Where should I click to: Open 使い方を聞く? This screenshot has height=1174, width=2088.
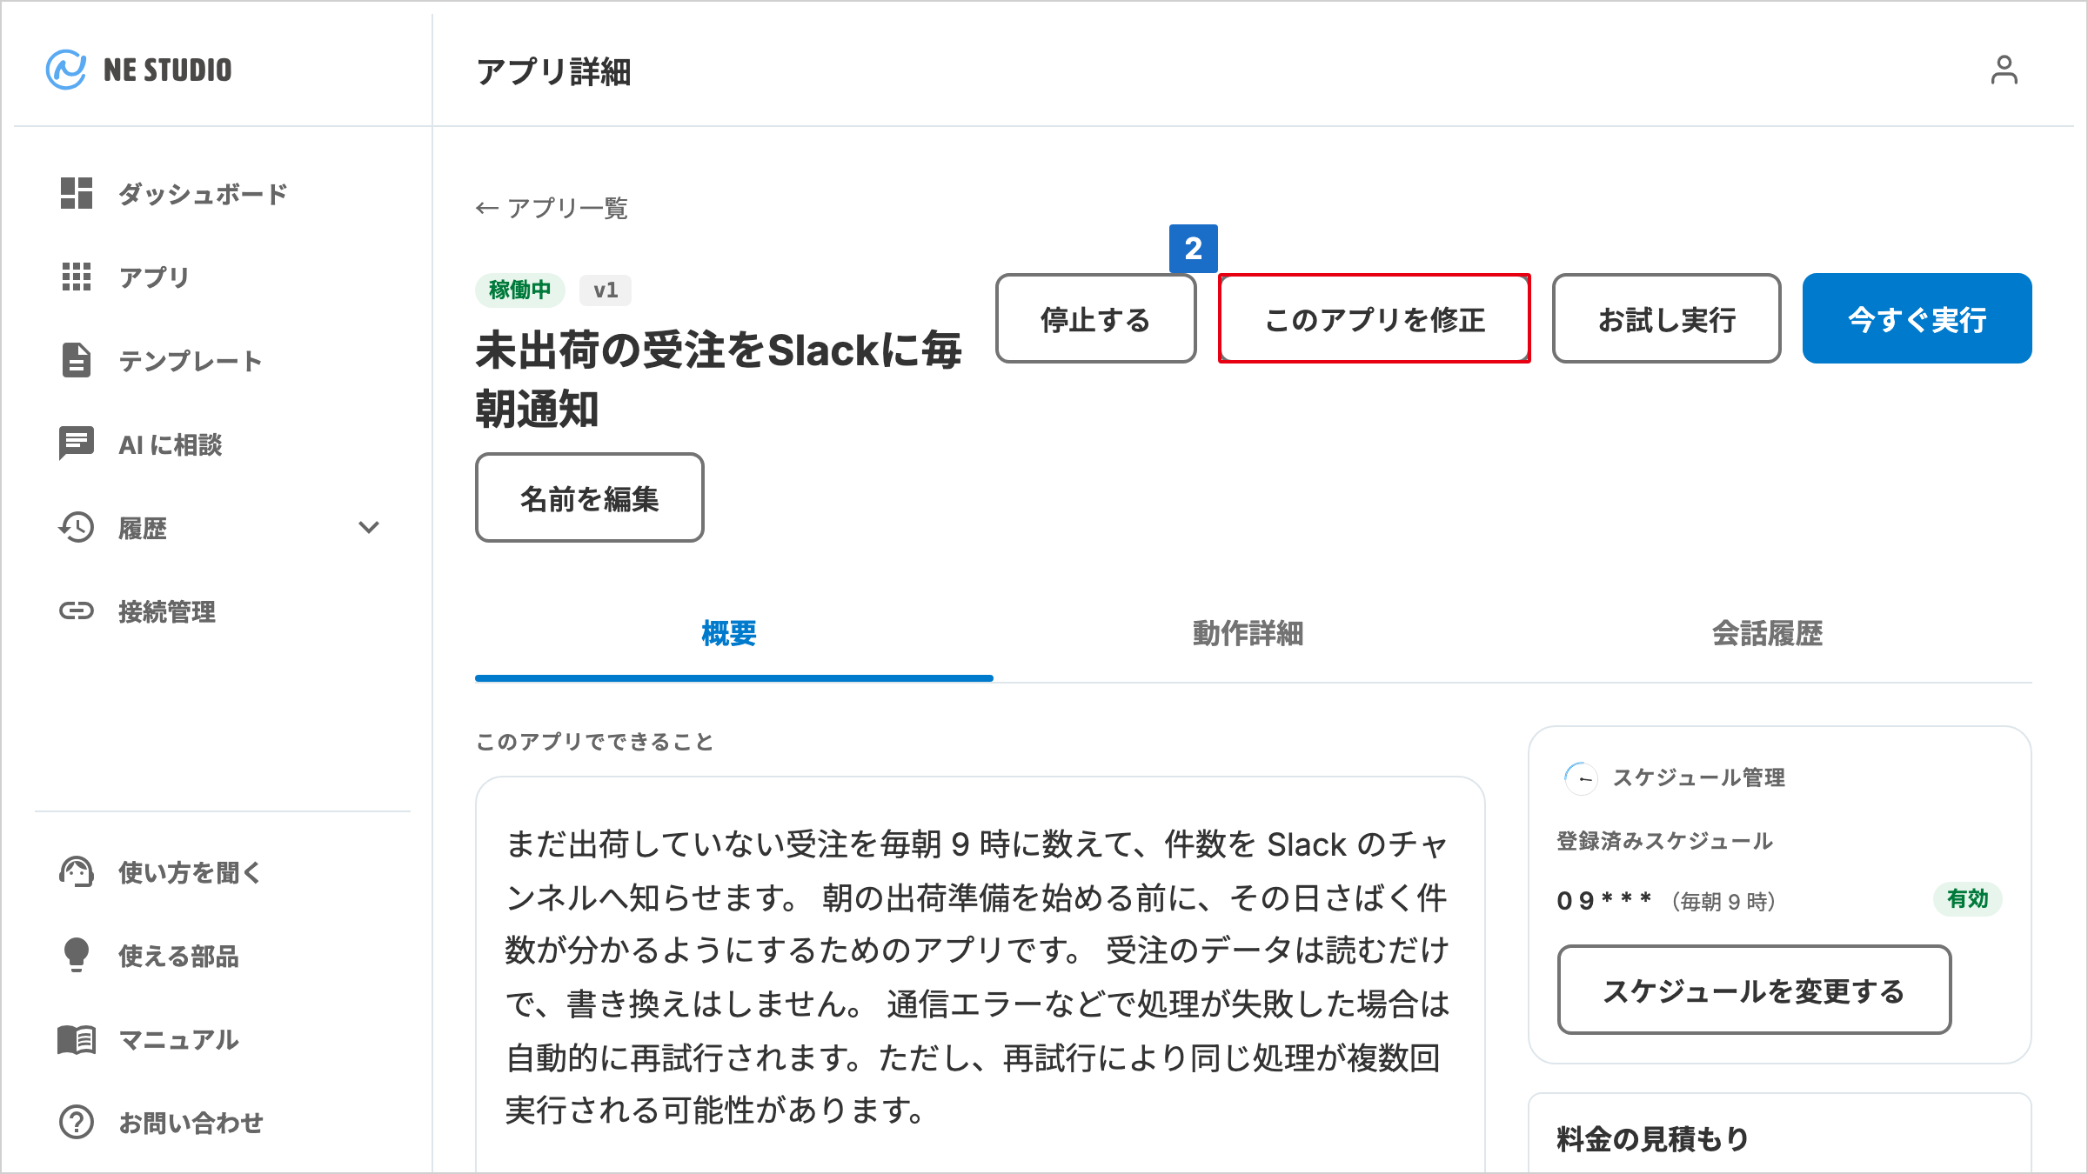point(191,872)
